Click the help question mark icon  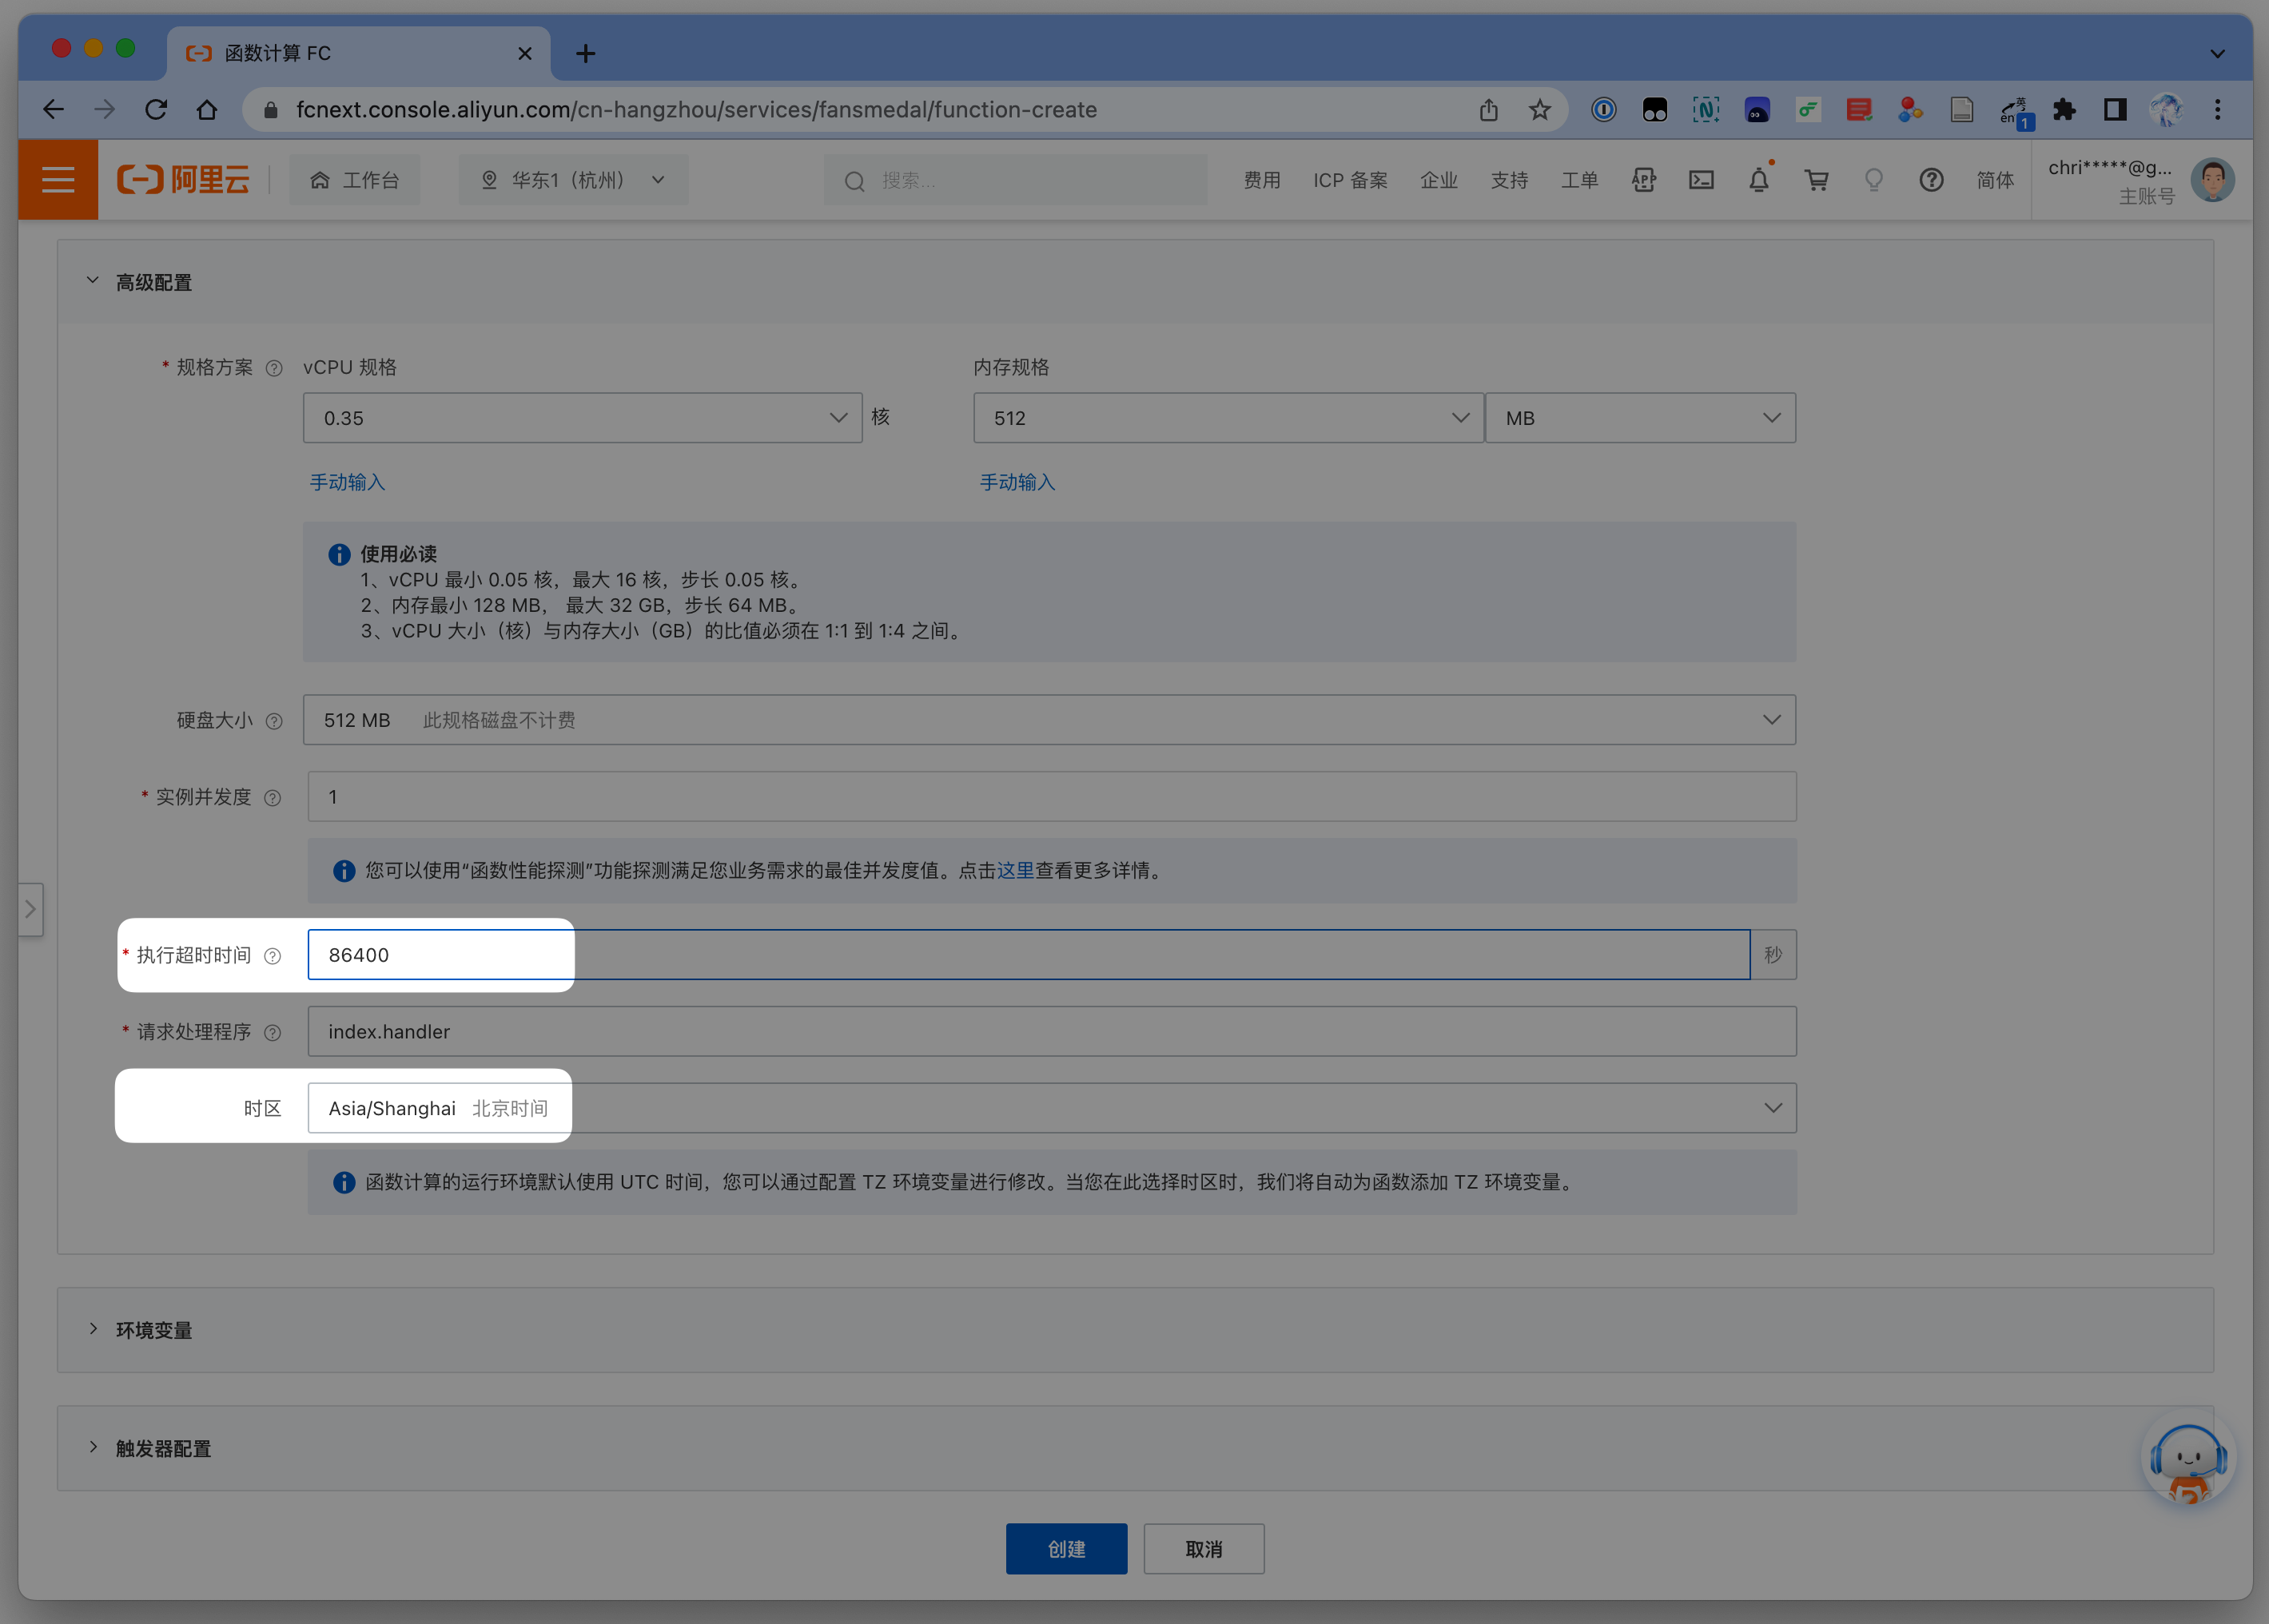[x=1931, y=180]
